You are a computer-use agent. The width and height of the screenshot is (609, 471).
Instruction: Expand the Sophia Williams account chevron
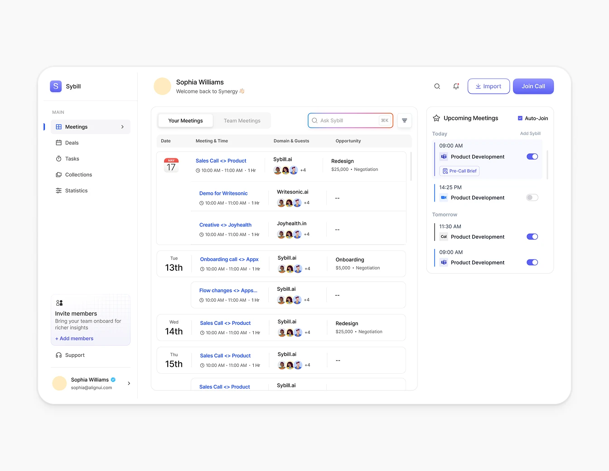pyautogui.click(x=129, y=384)
